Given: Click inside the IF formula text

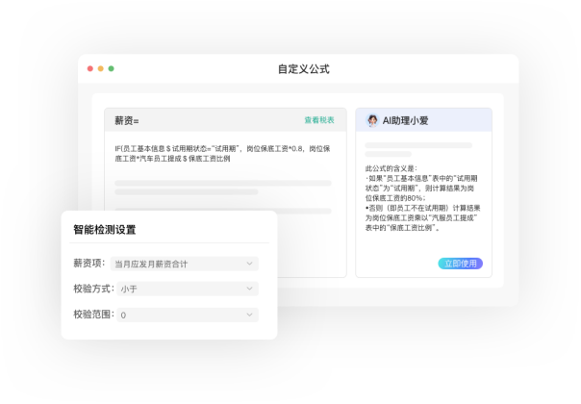Looking at the screenshot, I should tap(221, 153).
